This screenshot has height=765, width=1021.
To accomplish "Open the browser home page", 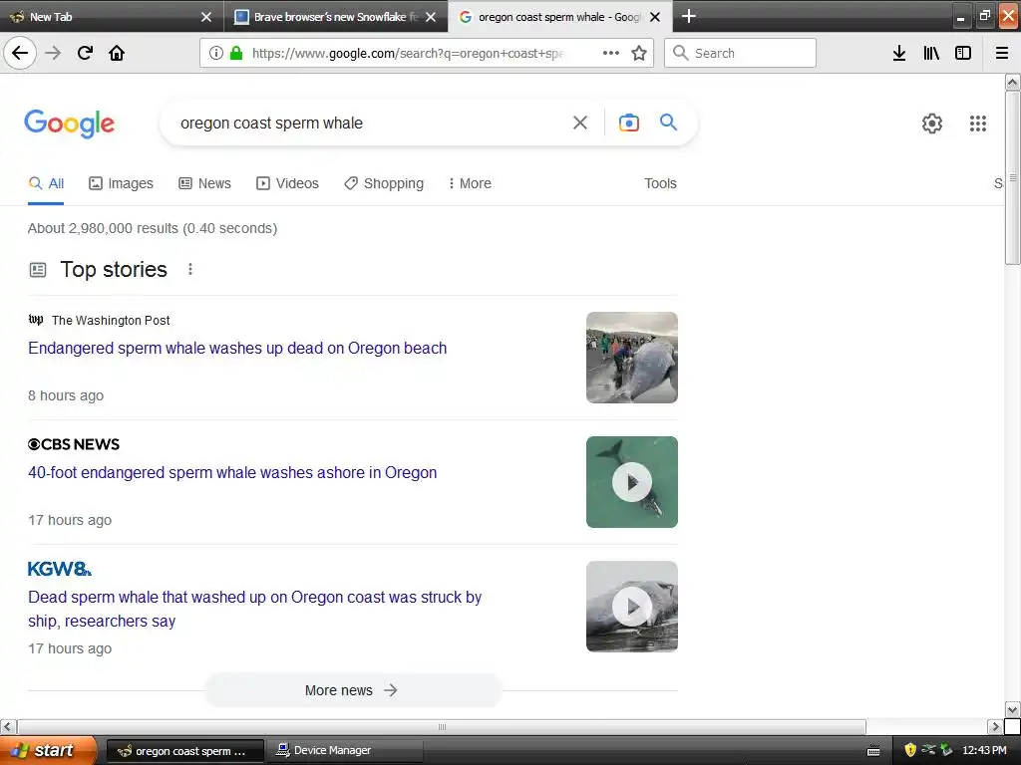I will pyautogui.click(x=117, y=53).
